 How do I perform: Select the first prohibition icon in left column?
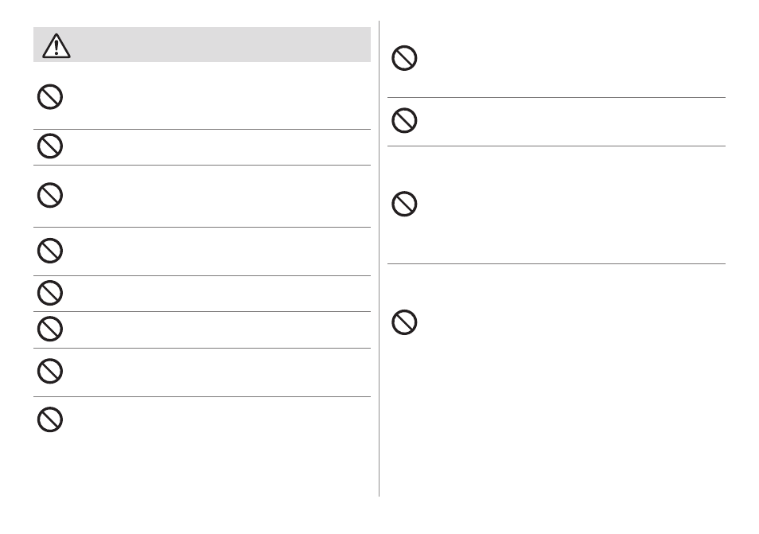(x=50, y=97)
